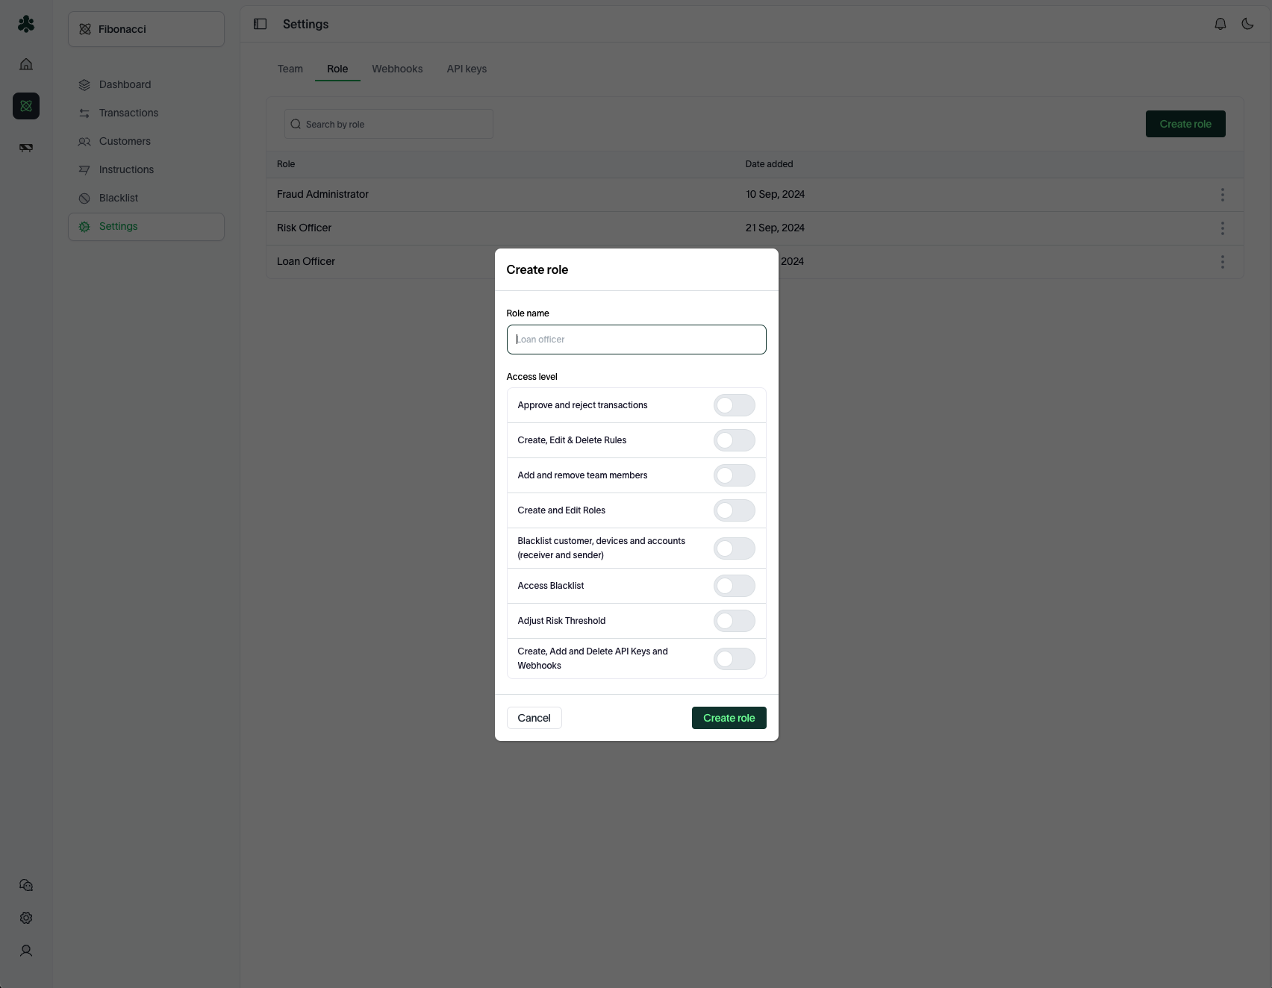Click the home icon in left rail
The height and width of the screenshot is (988, 1272).
pos(26,64)
